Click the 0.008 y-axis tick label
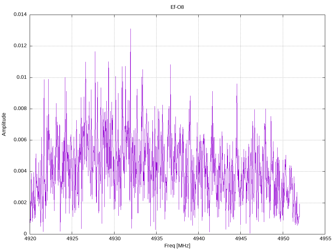The image size is (334, 250). pyautogui.click(x=20, y=109)
